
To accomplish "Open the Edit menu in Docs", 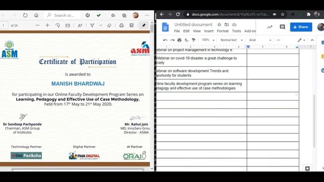I will (186, 31).
